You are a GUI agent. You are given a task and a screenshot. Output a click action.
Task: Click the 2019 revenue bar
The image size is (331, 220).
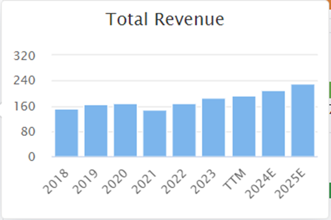(x=96, y=131)
